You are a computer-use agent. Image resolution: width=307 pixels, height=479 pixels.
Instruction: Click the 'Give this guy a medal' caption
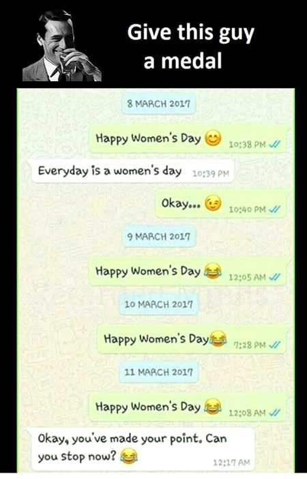190,46
